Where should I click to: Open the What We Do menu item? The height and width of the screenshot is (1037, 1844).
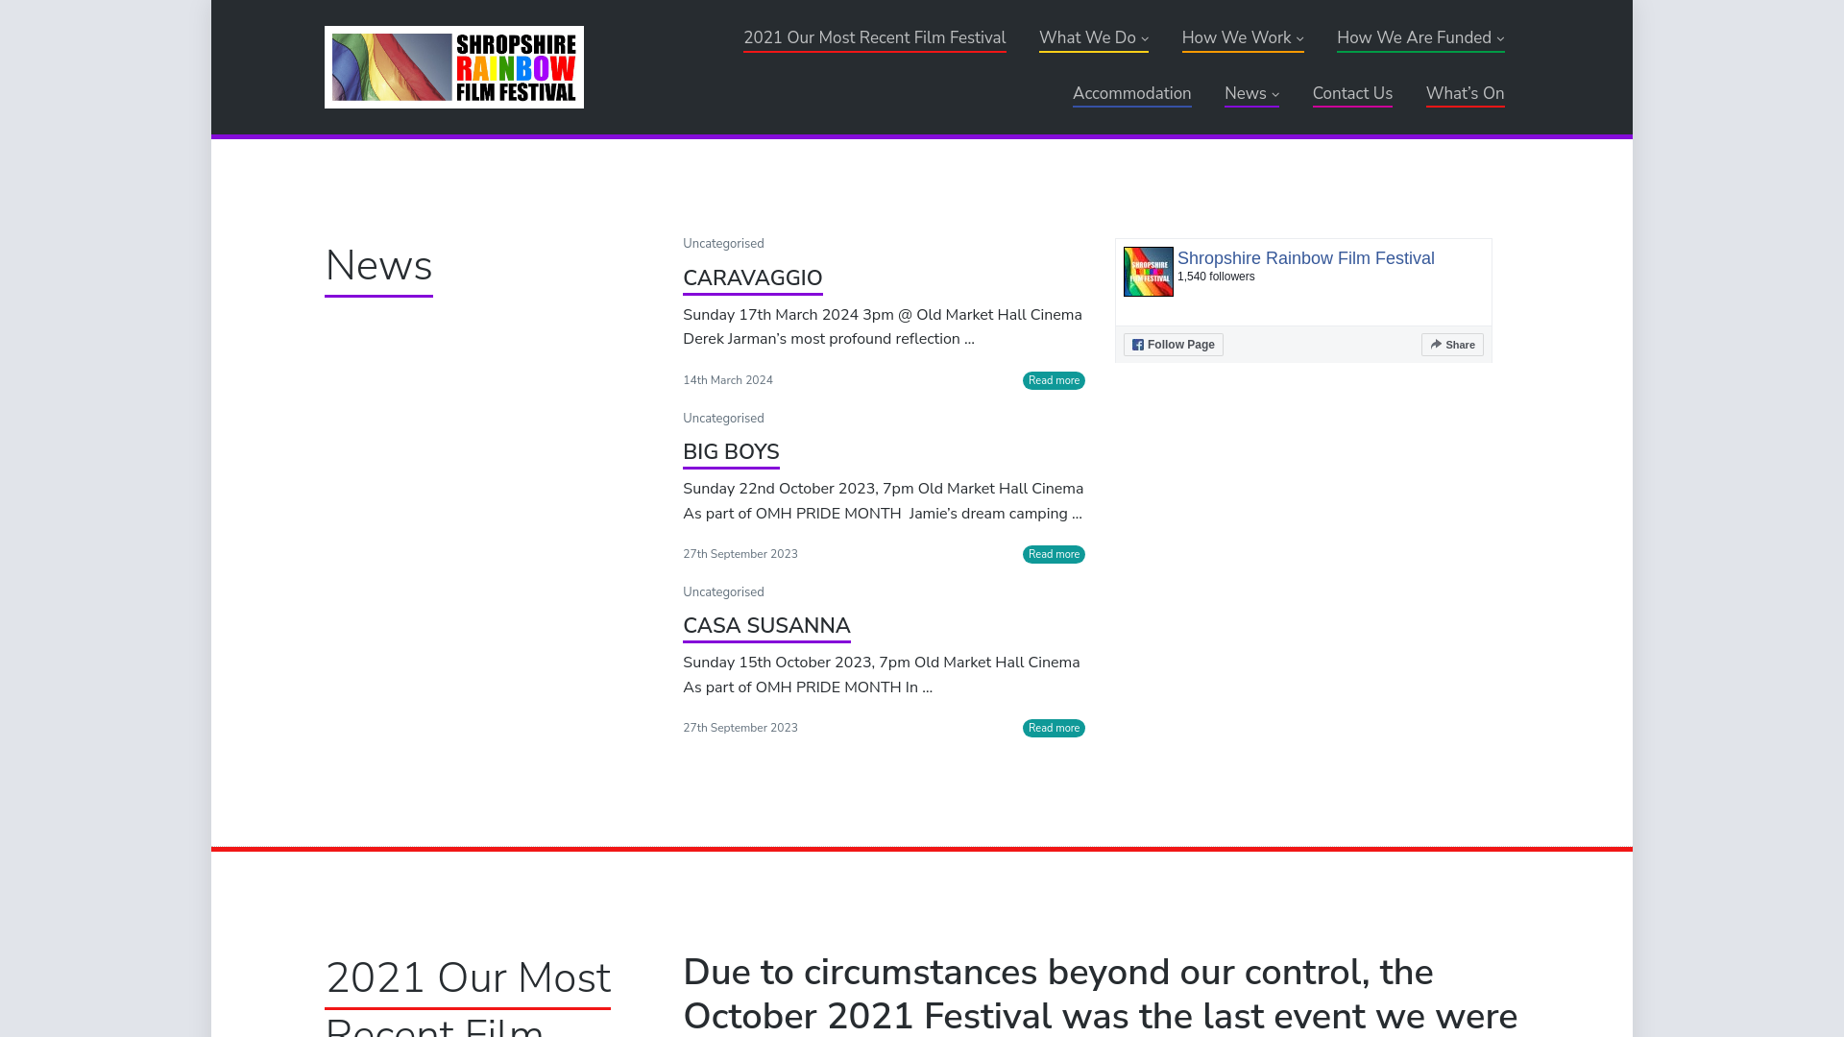pos(1087,38)
